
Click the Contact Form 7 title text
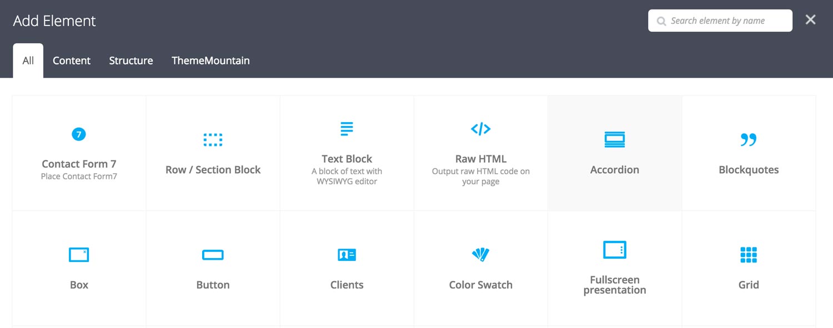click(x=79, y=164)
